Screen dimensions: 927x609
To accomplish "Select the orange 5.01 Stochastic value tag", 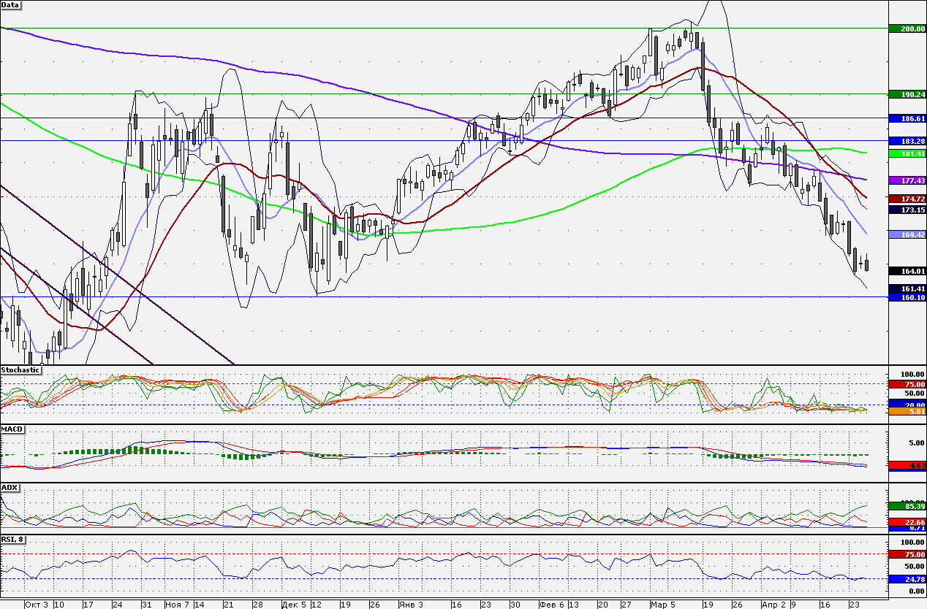I will click(907, 411).
